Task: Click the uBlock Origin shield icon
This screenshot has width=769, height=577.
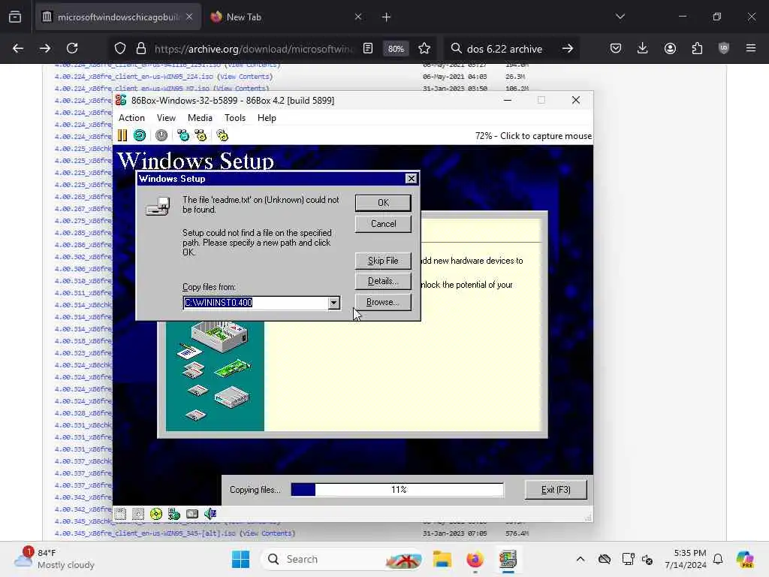Action: coord(724,49)
